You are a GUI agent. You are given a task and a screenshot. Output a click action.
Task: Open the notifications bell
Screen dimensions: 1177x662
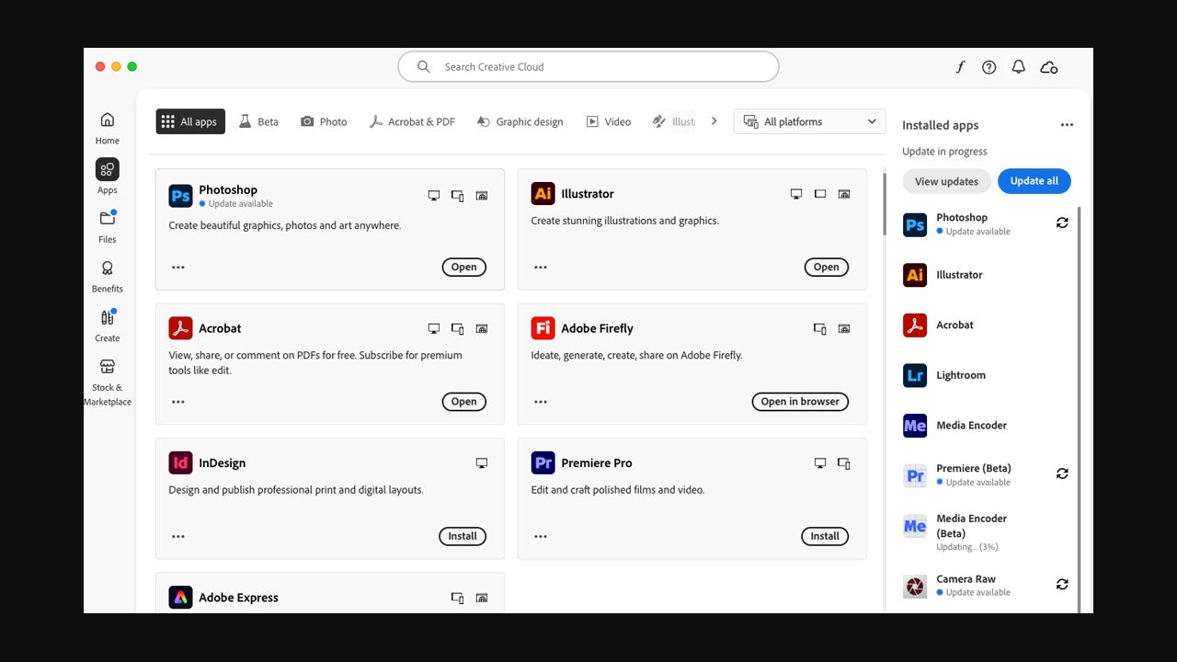[x=1018, y=67]
